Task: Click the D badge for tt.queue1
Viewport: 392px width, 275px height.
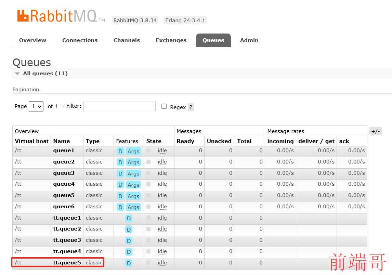Action: pos(129,218)
